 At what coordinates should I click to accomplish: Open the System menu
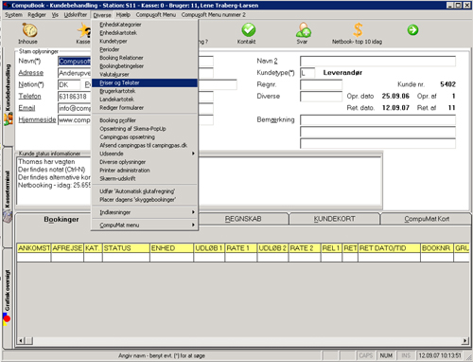pyautogui.click(x=13, y=15)
